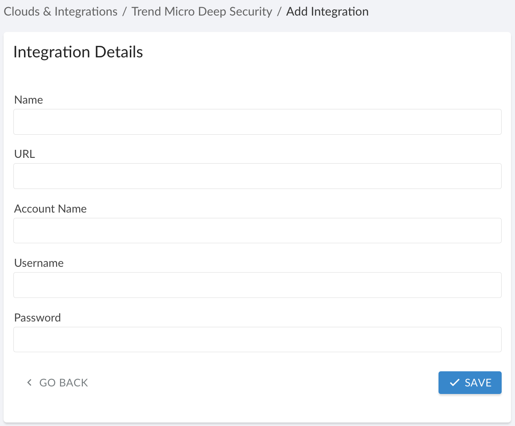Click the Account Name field label
515x426 pixels.
50,209
